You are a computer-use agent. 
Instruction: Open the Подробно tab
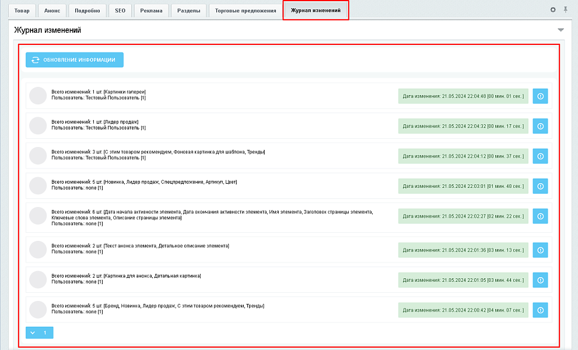click(x=87, y=10)
